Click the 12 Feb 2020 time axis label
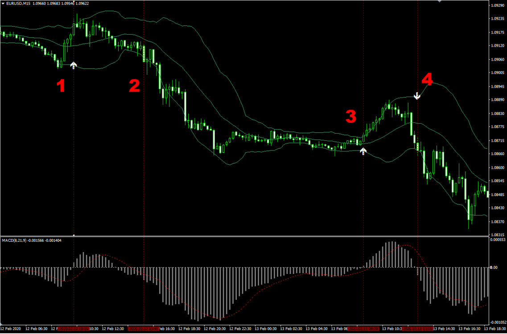Screen dimensions: 507x334 coord(10,329)
